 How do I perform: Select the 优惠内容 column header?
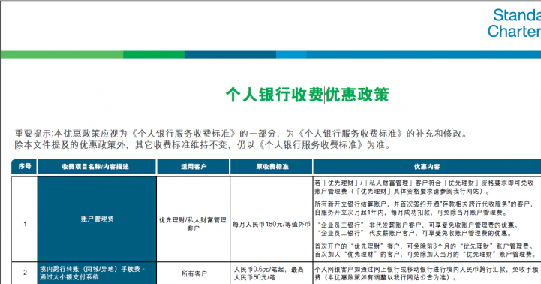(427, 167)
